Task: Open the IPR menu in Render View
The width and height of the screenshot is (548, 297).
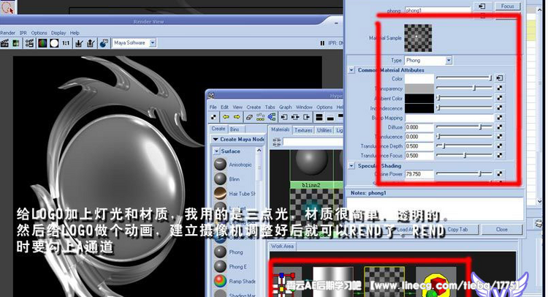Action: [x=23, y=33]
